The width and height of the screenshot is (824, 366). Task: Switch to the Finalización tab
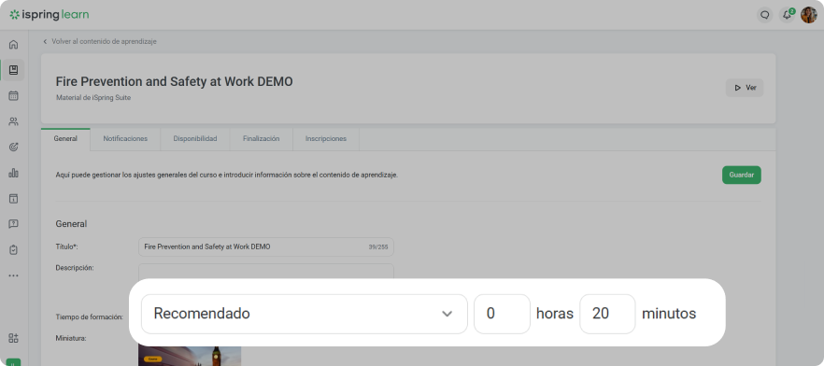262,139
